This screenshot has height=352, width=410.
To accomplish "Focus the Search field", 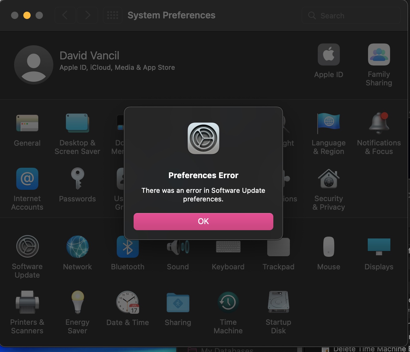I will pyautogui.click(x=351, y=16).
